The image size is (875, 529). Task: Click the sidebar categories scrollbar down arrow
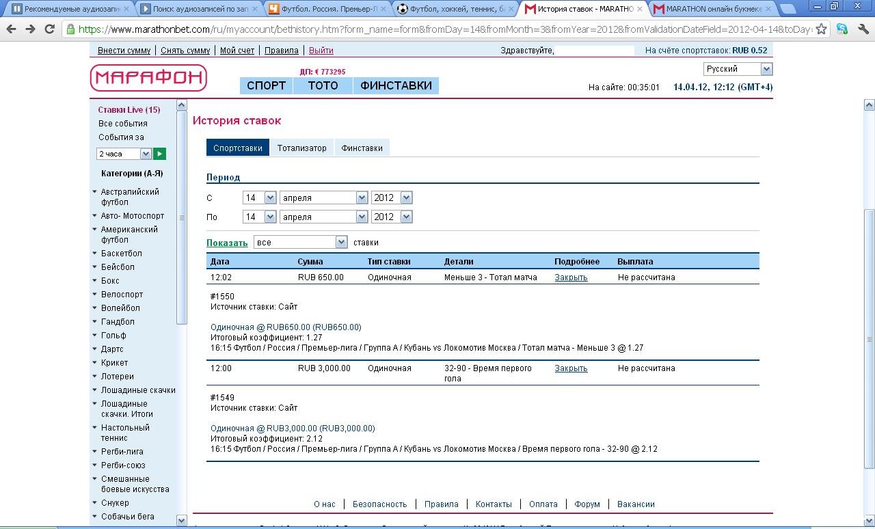[181, 520]
